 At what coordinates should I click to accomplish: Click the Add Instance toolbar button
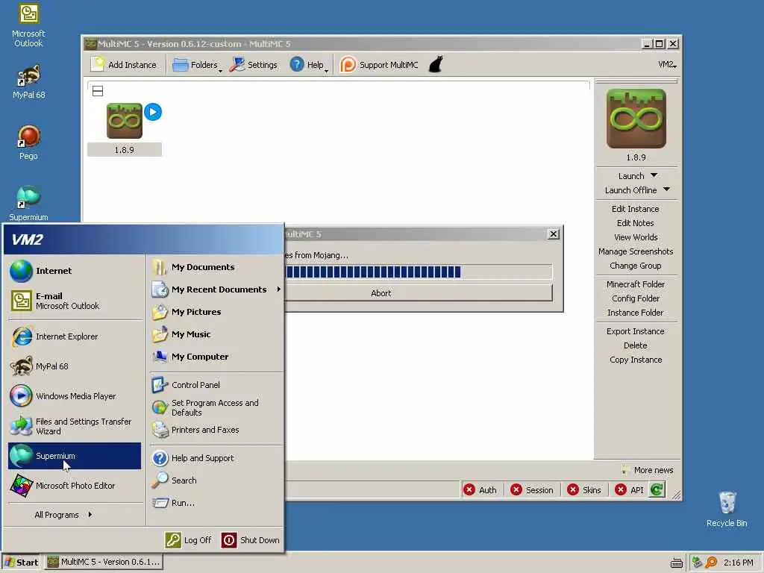point(125,65)
